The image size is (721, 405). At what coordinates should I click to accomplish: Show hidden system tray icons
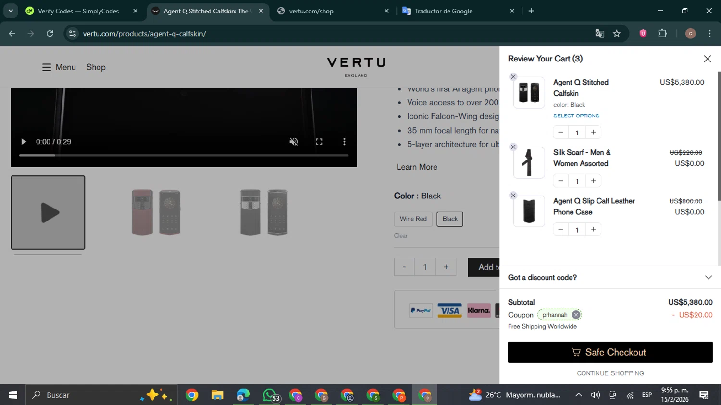click(x=579, y=395)
